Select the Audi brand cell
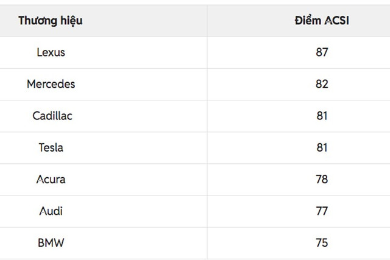Screen dimensions: 390x260 tap(51, 211)
